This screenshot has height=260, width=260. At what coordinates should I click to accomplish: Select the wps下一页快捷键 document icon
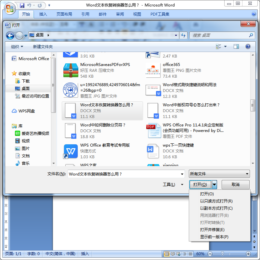tap(153, 151)
